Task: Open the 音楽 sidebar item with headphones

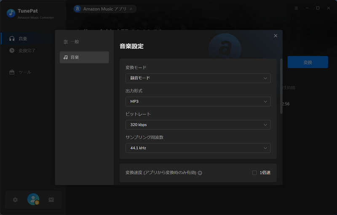Action: point(27,39)
